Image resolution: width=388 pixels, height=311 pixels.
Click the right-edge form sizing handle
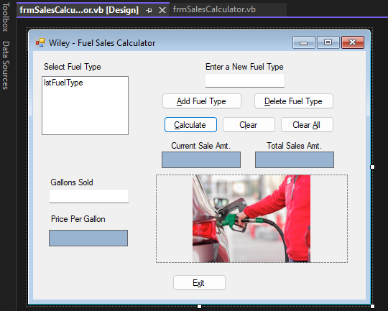click(x=372, y=167)
